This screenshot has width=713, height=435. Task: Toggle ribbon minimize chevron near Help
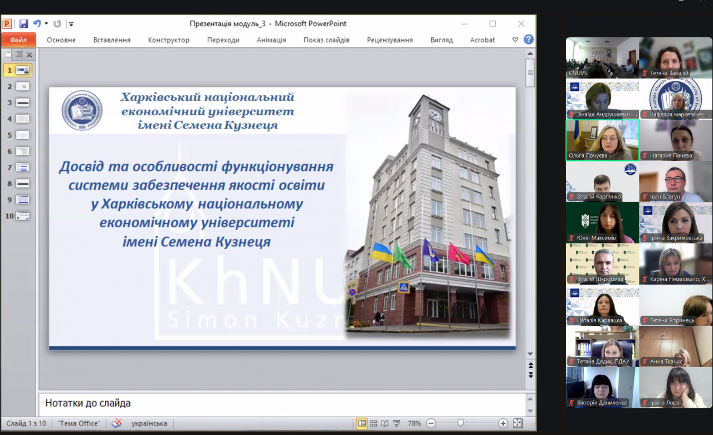coord(515,40)
